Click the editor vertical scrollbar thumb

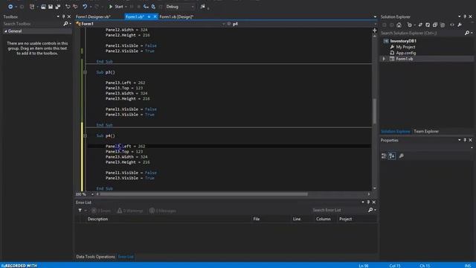(x=375, y=111)
